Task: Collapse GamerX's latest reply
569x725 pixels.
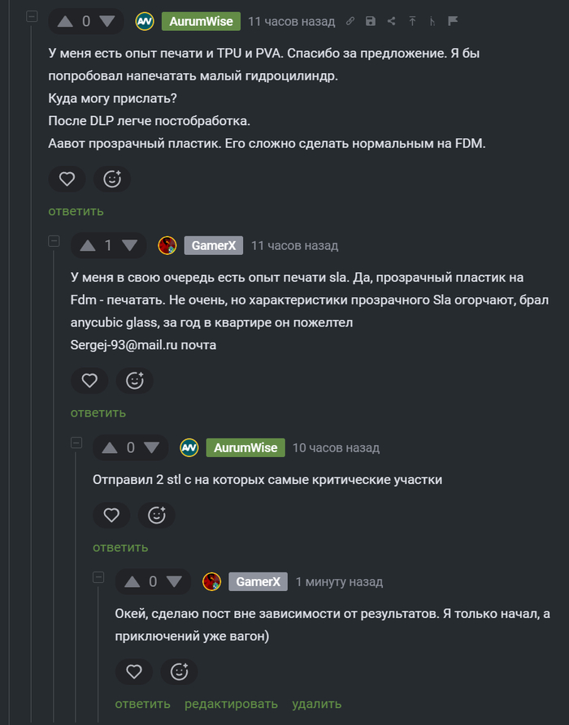Action: coord(99,577)
